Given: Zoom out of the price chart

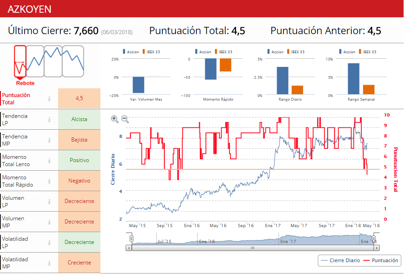Looking at the screenshot, I should click(x=125, y=119).
